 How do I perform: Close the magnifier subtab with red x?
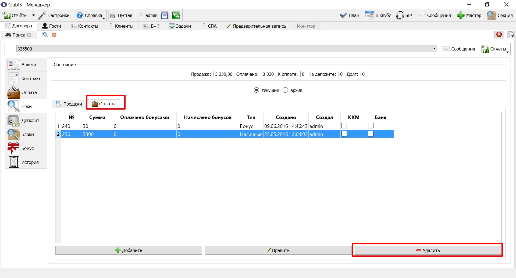(54, 35)
